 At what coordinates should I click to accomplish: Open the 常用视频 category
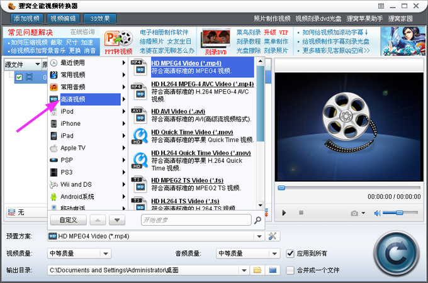tap(87, 75)
